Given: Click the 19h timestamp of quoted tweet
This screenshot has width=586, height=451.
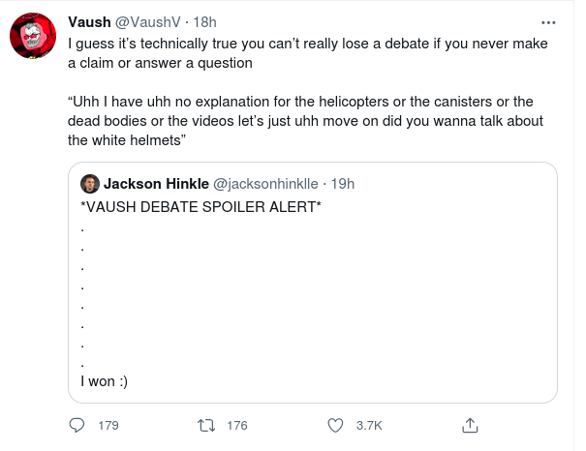Looking at the screenshot, I should (343, 184).
